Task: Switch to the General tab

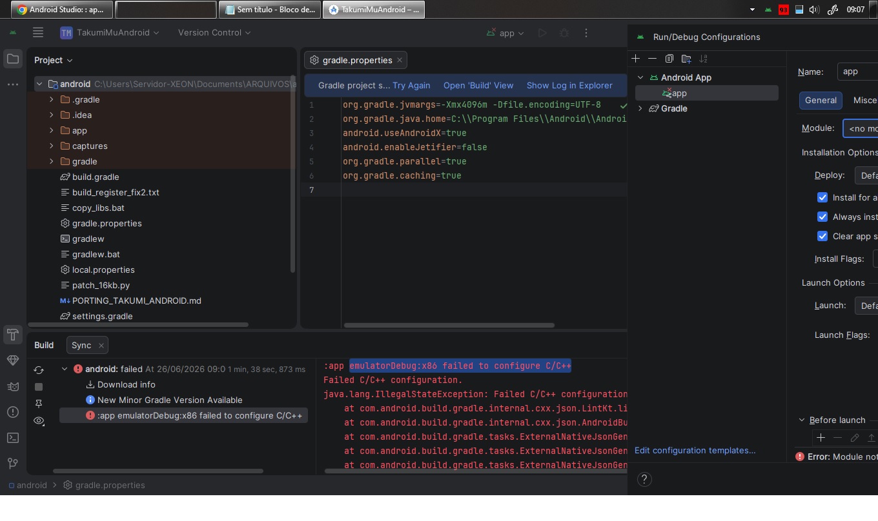Action: (821, 101)
